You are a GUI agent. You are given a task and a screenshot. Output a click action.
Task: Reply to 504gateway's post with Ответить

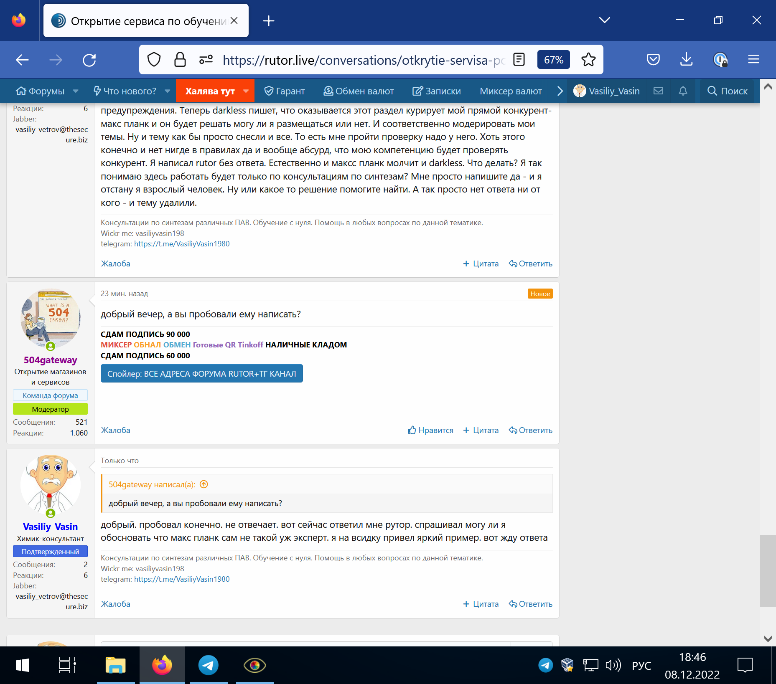coord(530,430)
